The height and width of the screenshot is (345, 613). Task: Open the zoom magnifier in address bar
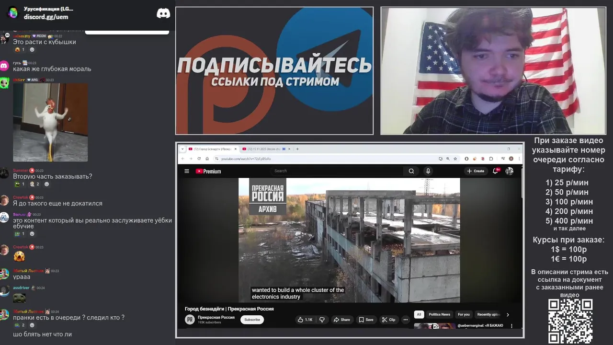click(x=448, y=159)
